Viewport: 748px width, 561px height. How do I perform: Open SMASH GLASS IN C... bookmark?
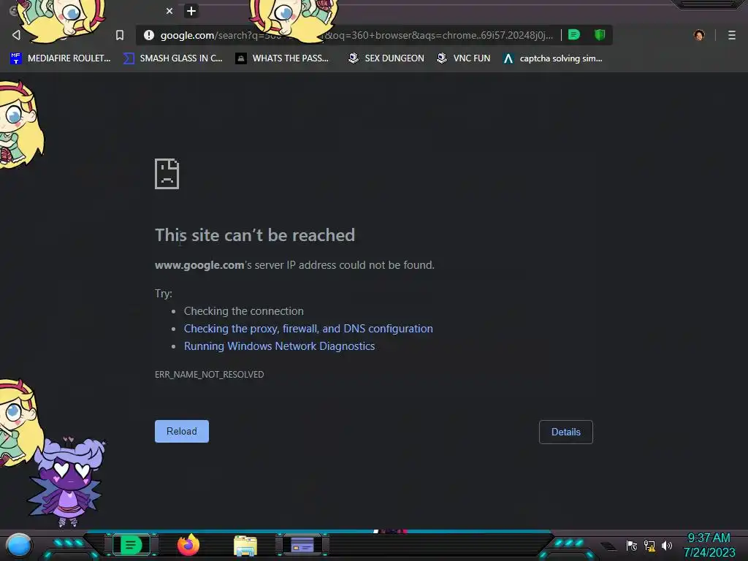pos(173,58)
